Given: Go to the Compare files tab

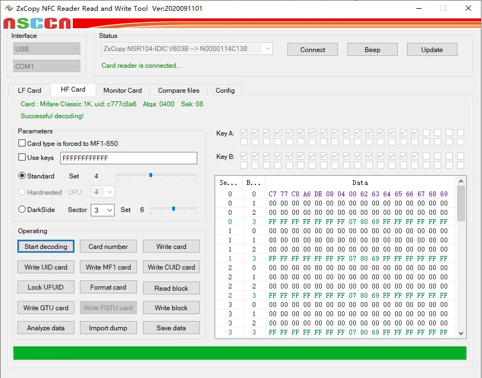Looking at the screenshot, I should (x=179, y=90).
